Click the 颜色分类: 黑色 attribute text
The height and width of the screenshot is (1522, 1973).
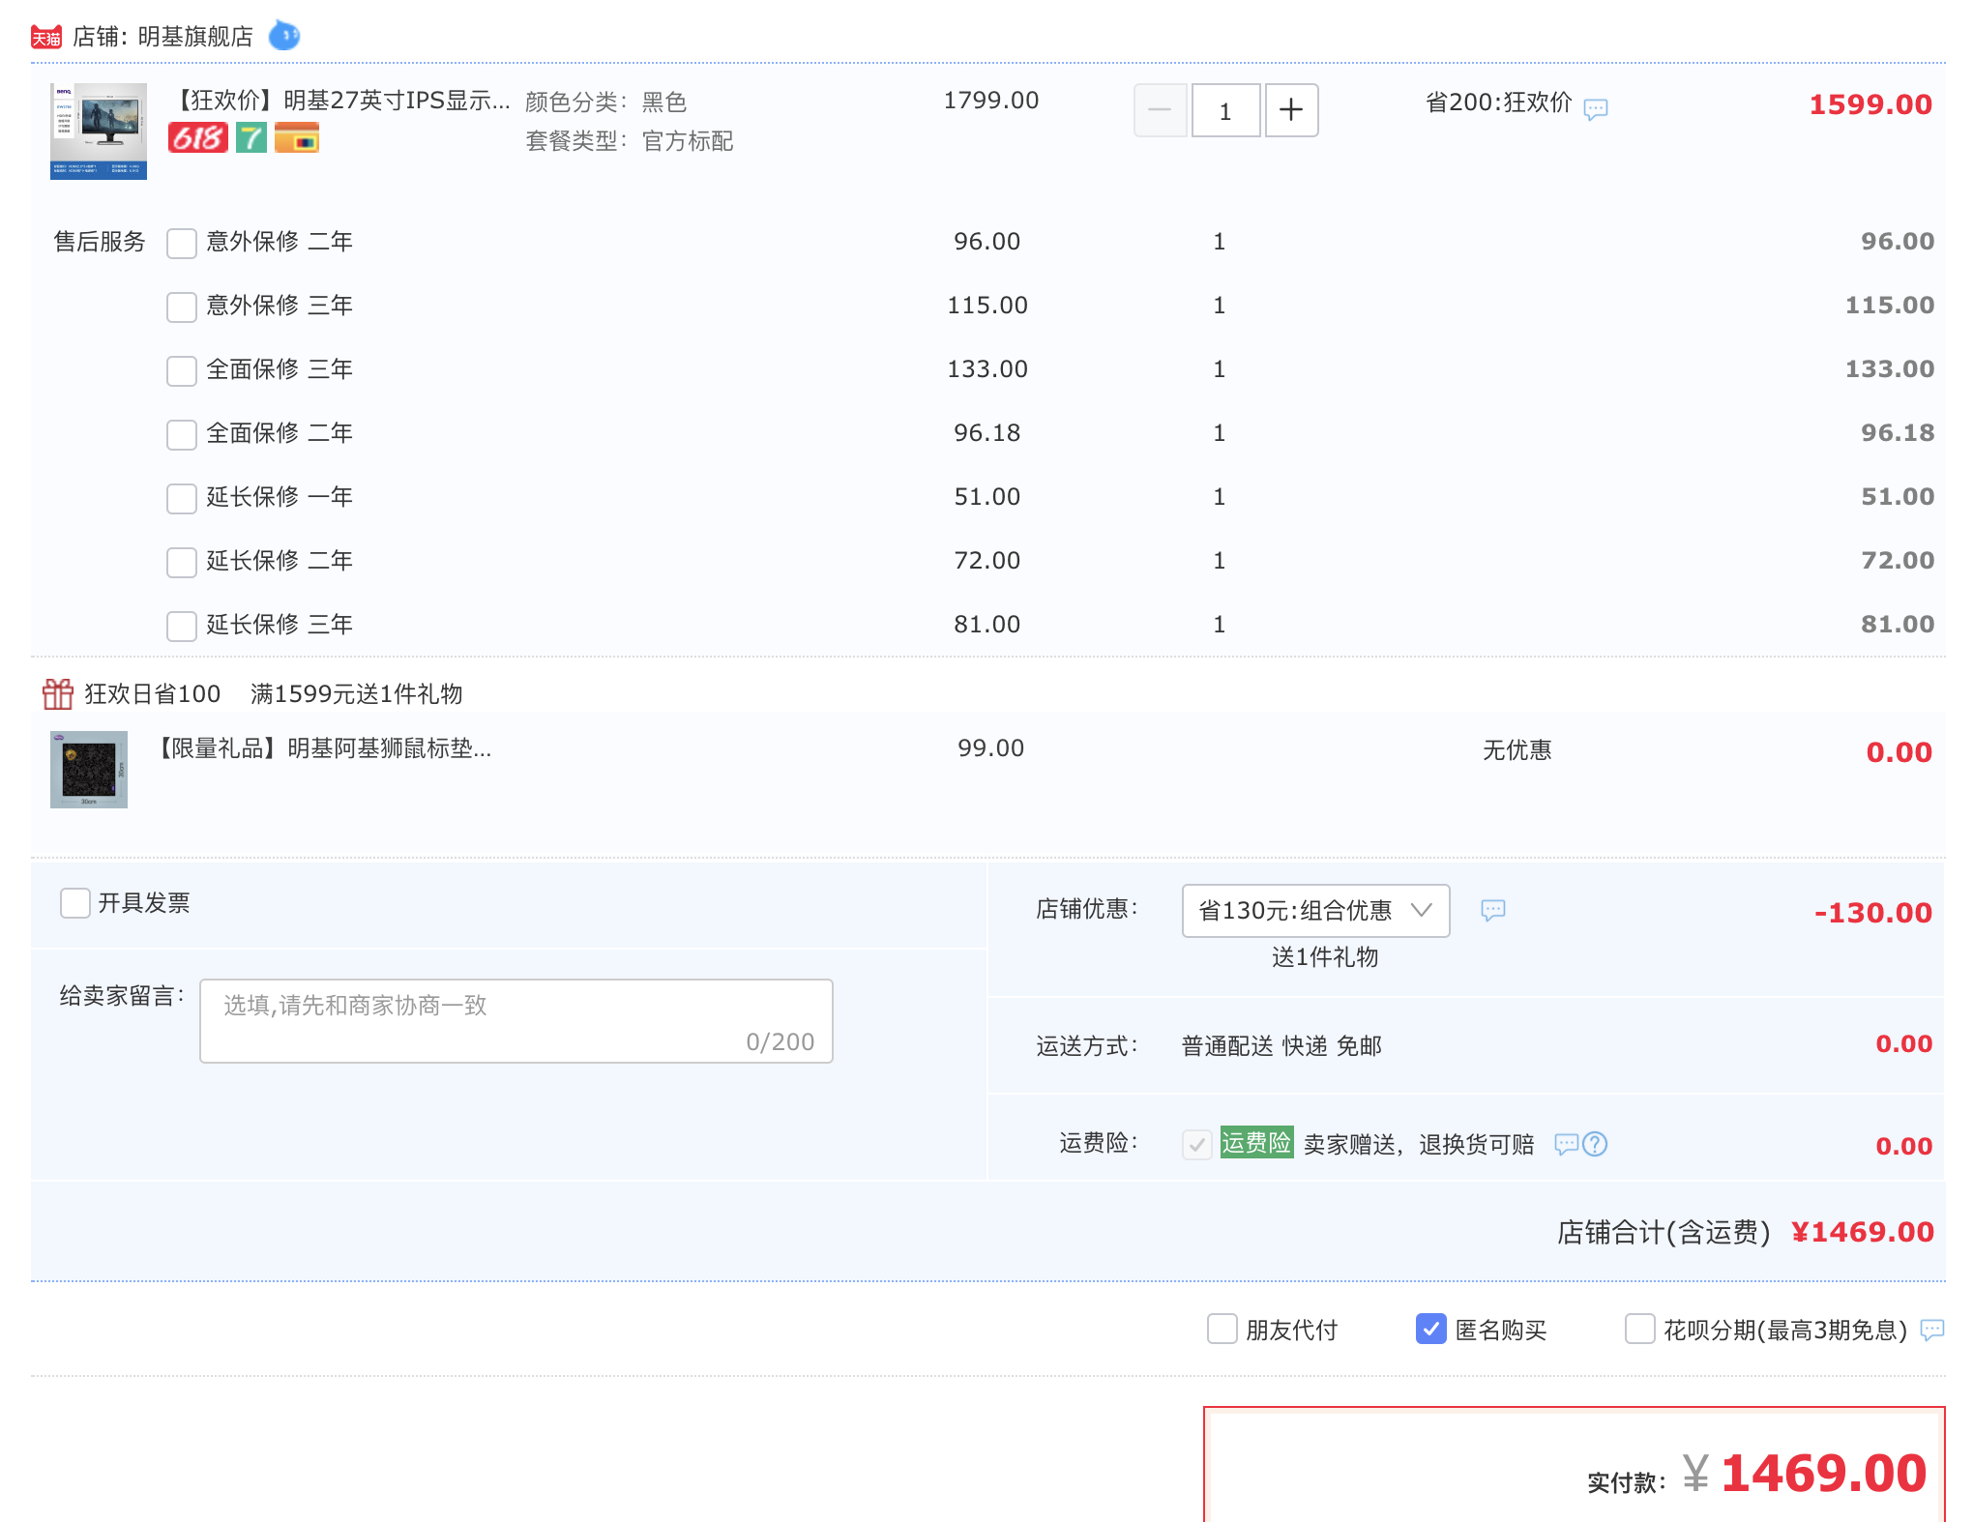[606, 102]
